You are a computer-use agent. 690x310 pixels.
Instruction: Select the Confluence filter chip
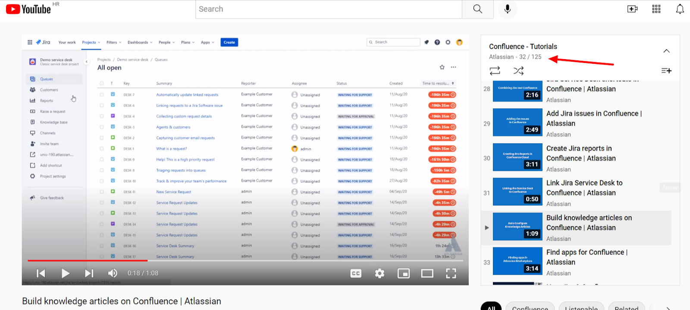tap(530, 307)
